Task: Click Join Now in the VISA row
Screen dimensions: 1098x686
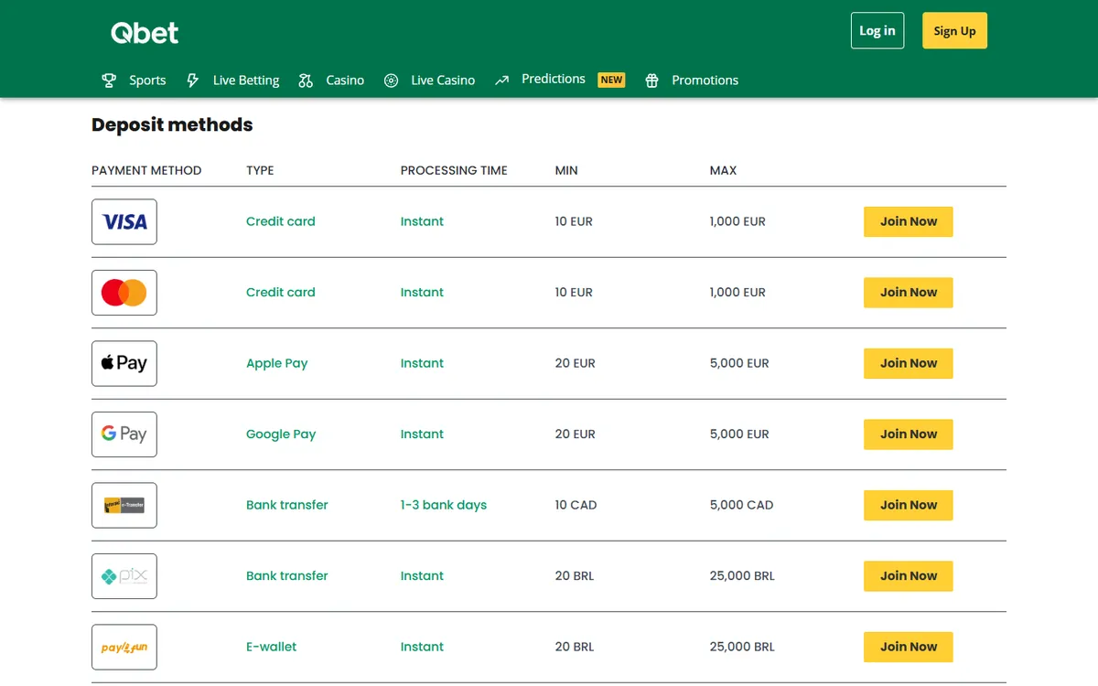Action: tap(909, 221)
